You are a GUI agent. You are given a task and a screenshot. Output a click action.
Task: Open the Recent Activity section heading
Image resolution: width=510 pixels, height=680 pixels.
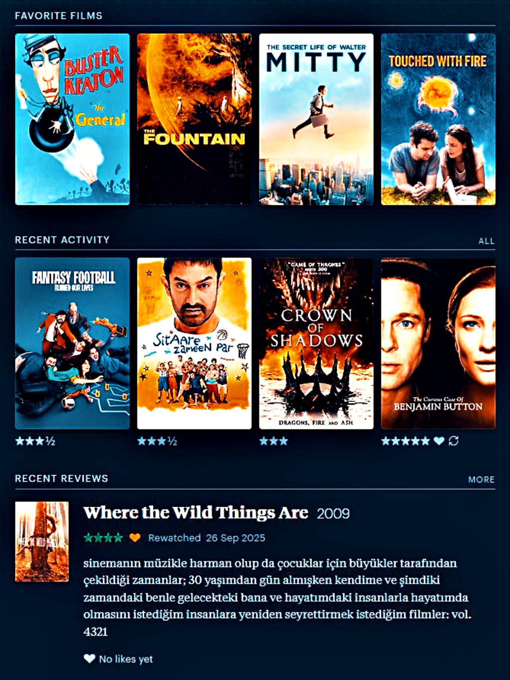[62, 240]
